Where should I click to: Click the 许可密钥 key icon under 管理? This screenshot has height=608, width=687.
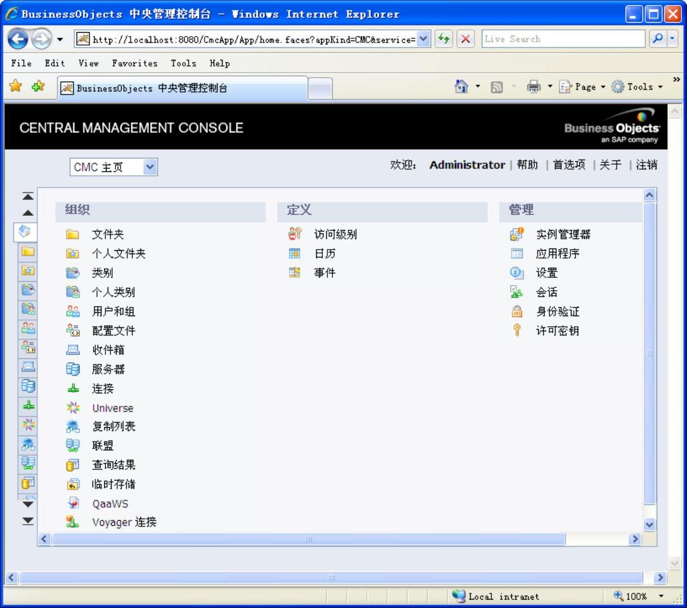(x=517, y=330)
